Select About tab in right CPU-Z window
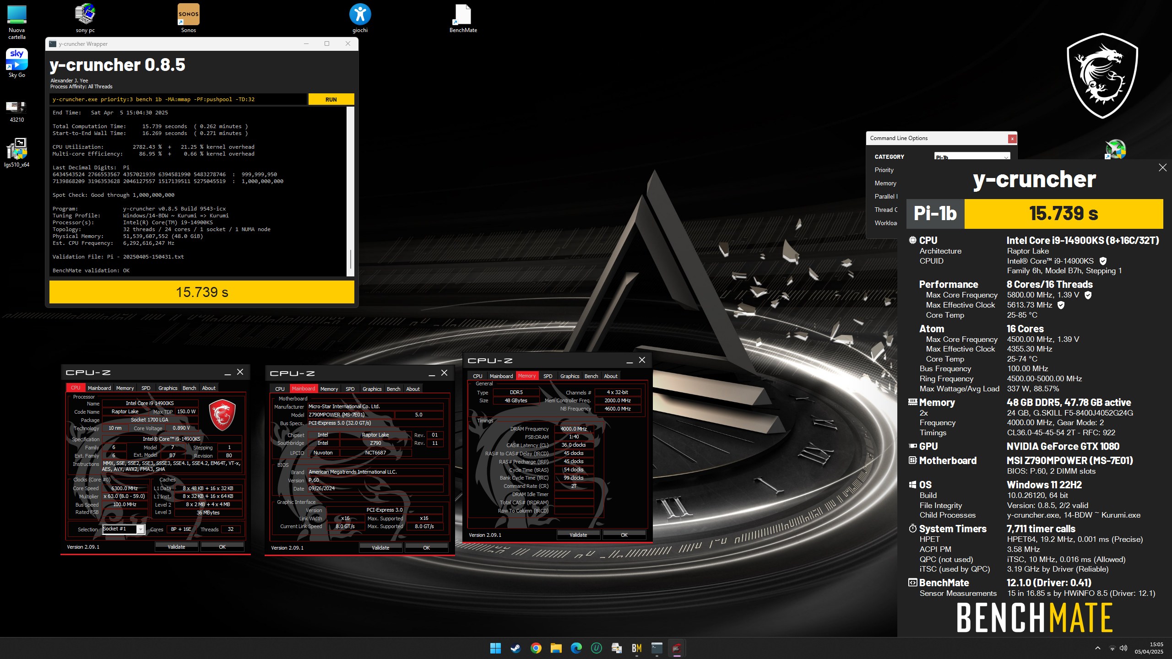The image size is (1172, 659). pyautogui.click(x=611, y=376)
